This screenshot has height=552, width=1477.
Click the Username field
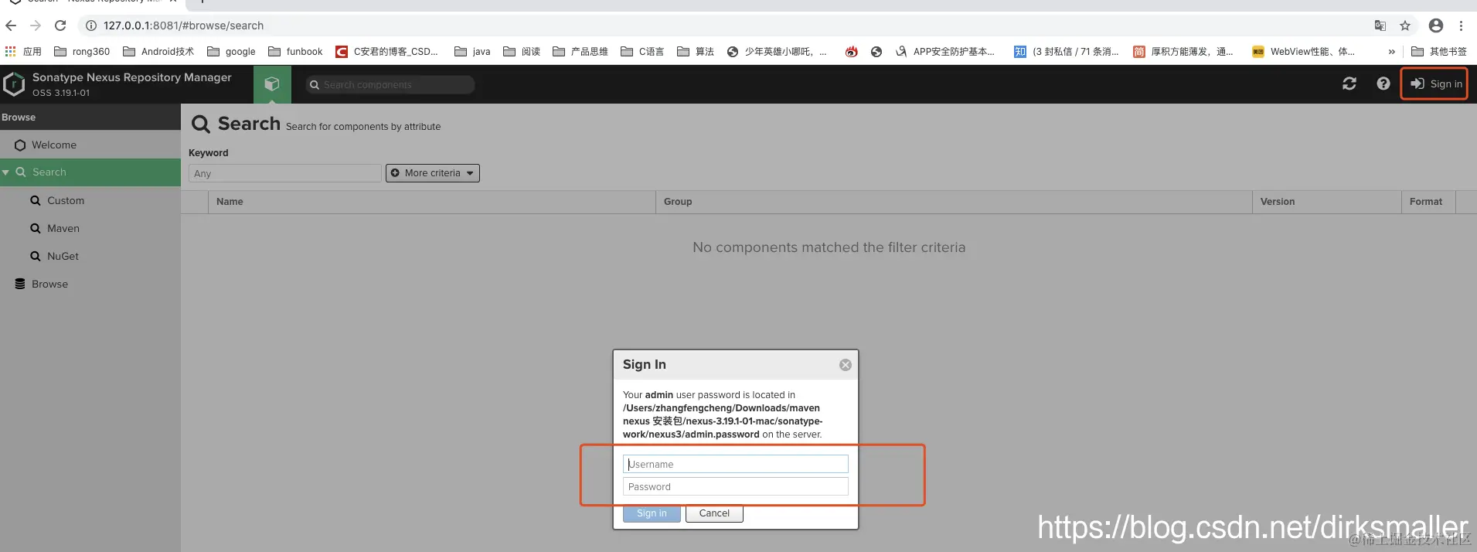736,464
